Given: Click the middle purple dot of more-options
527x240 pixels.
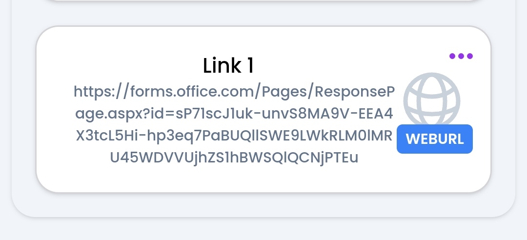Looking at the screenshot, I should pos(461,56).
